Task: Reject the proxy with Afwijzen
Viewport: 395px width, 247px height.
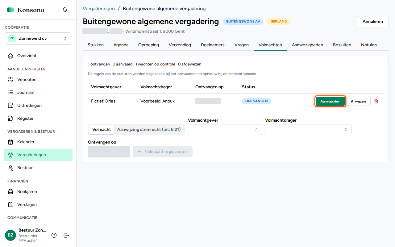Action: pos(358,101)
